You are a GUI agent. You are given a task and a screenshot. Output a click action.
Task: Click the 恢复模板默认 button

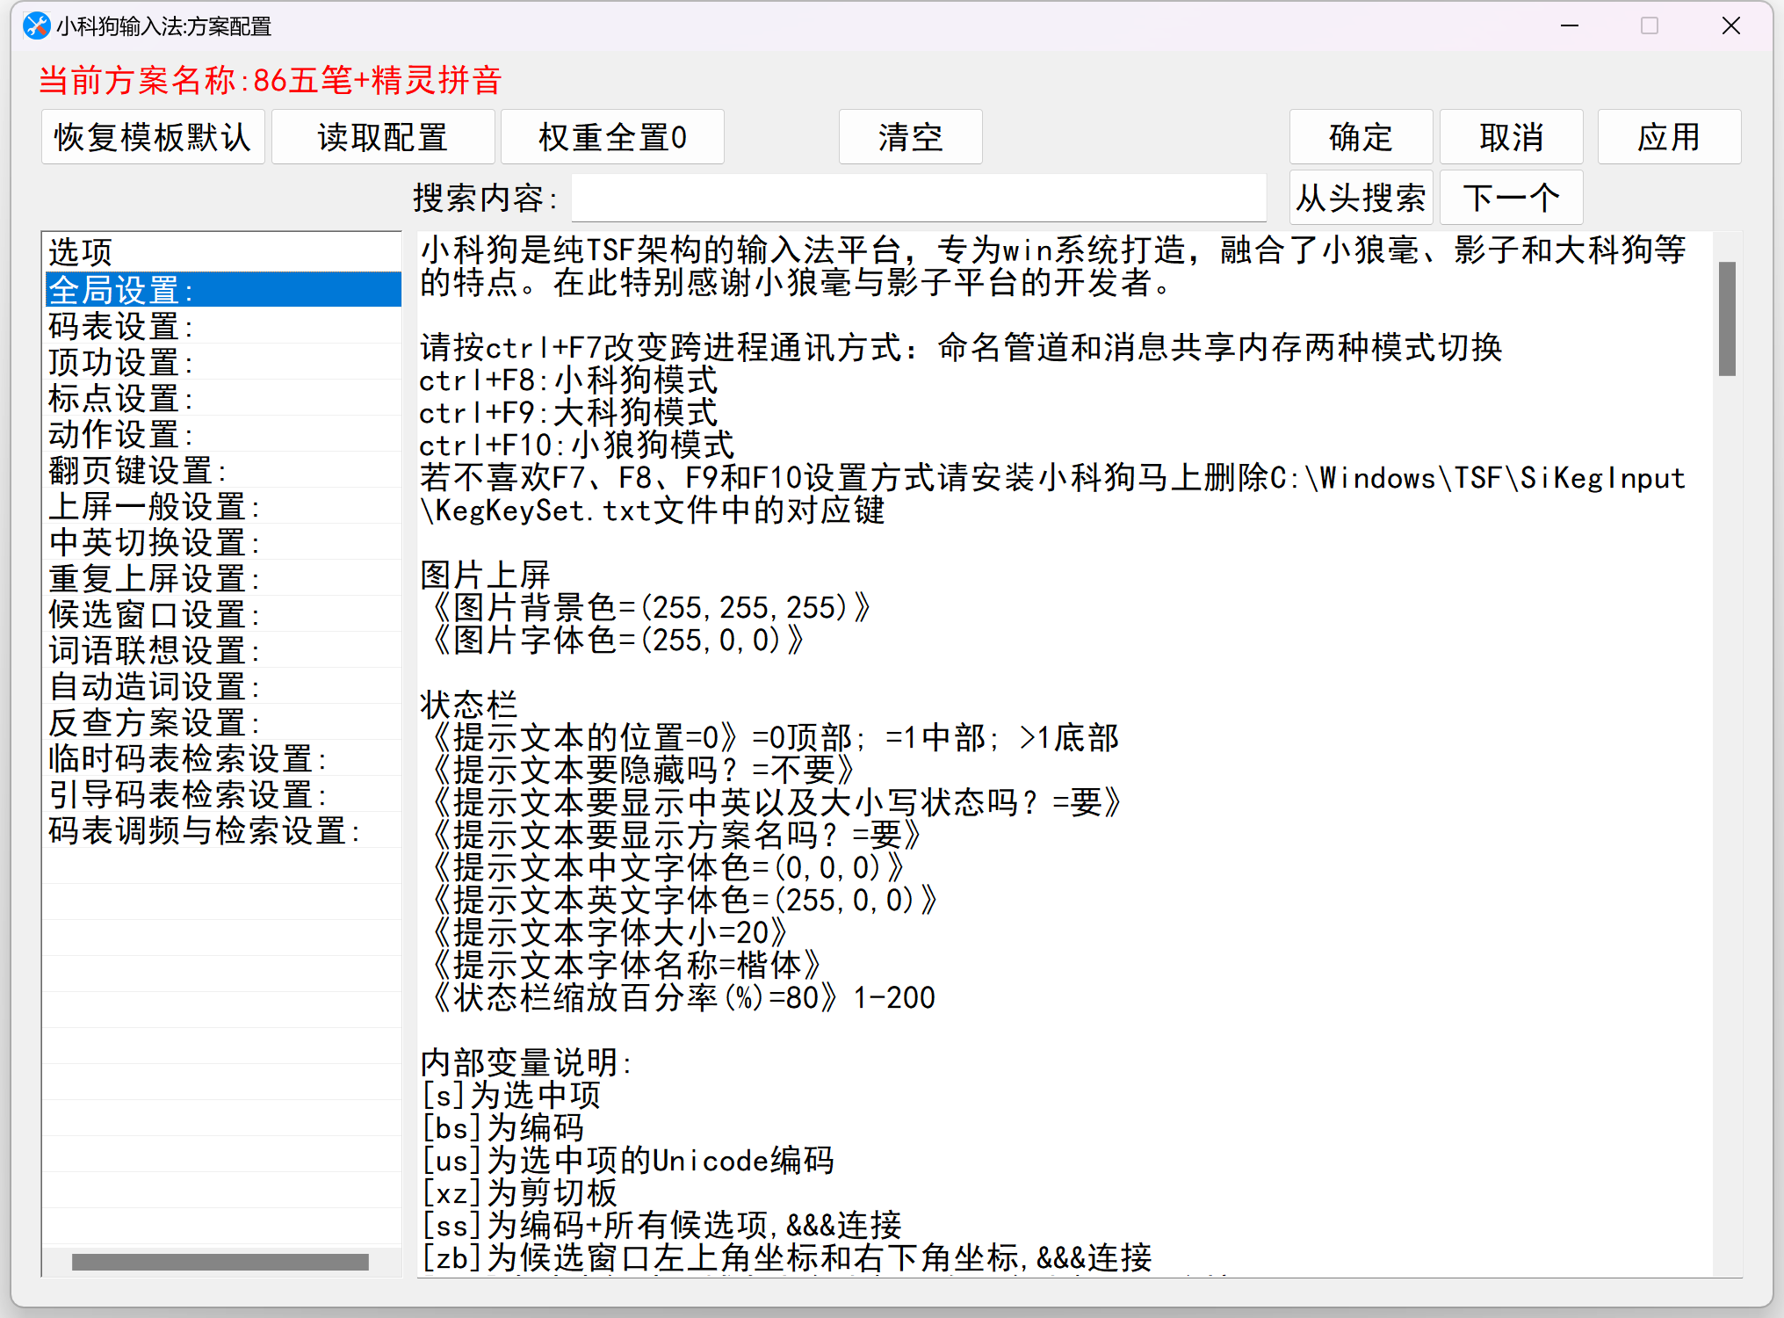pyautogui.click(x=153, y=137)
